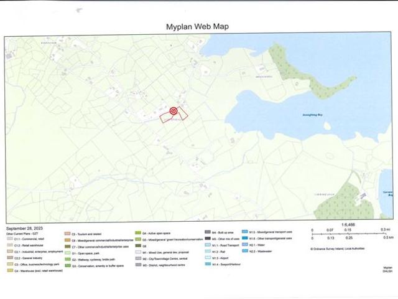398x299 pixels.
Task: Select the M4 Built up area swatch
Action: coord(208,232)
